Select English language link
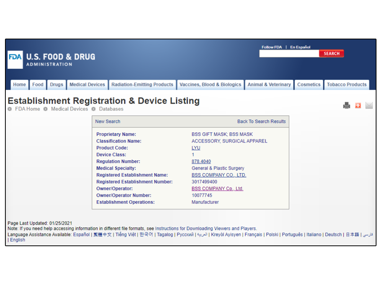 [x=18, y=240]
